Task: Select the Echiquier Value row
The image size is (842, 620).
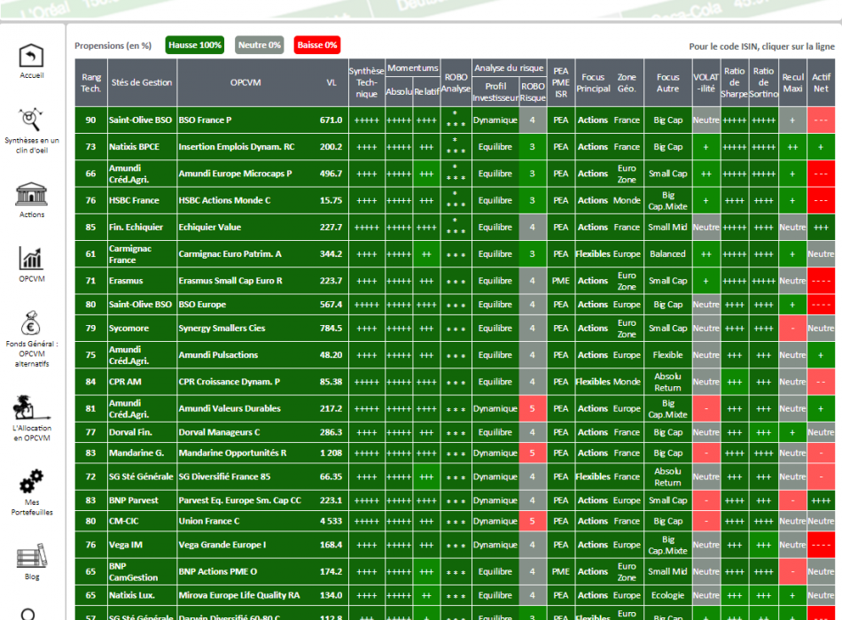Action: tap(455, 228)
